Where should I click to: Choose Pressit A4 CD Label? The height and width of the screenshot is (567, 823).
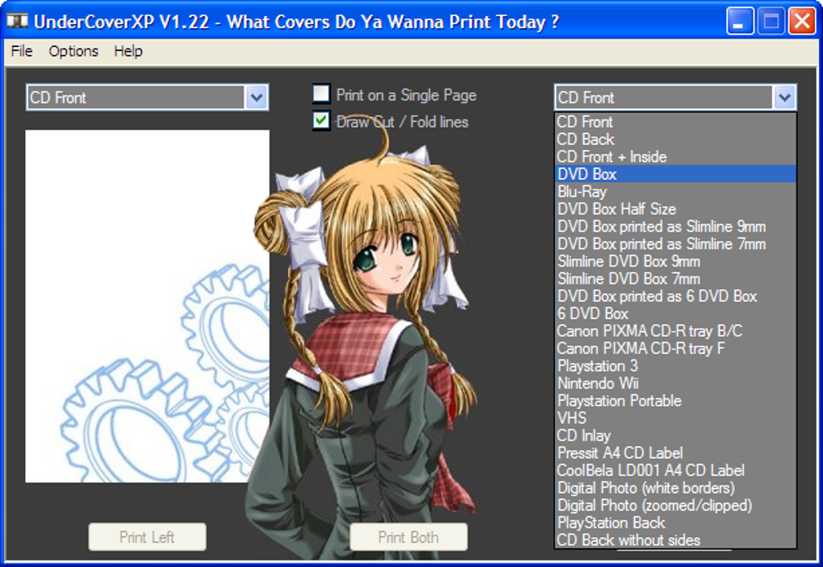point(620,452)
